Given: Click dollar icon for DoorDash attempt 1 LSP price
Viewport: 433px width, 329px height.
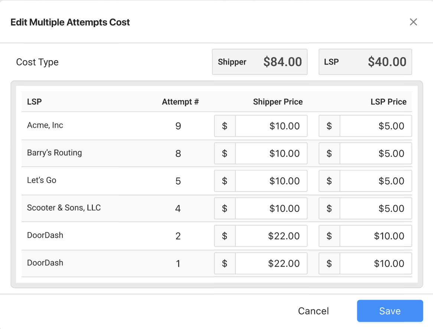Looking at the screenshot, I should click(329, 263).
